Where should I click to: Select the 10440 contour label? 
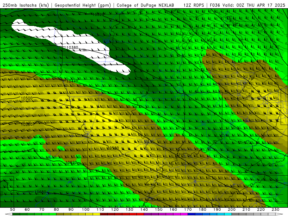pos(72,81)
